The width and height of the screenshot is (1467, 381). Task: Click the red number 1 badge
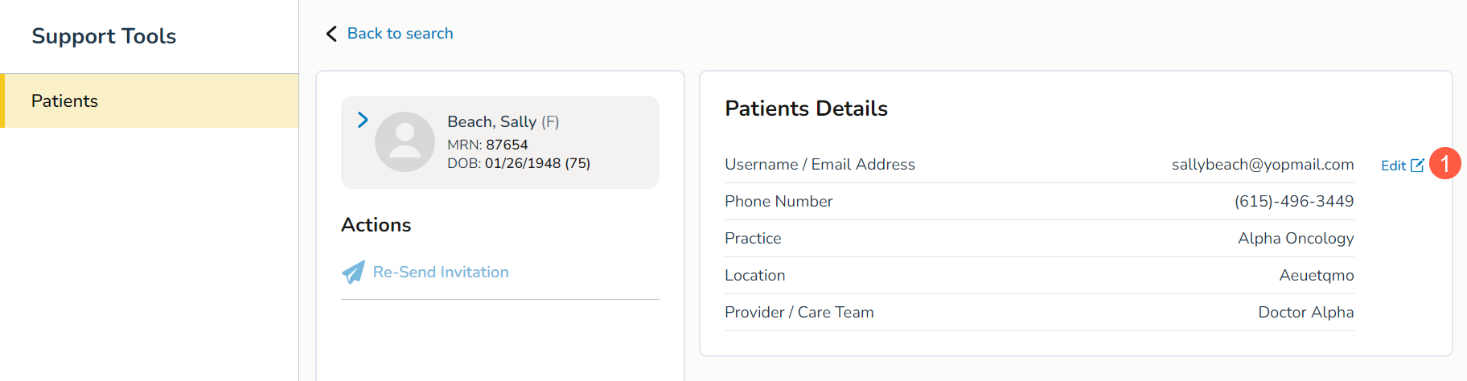point(1444,164)
